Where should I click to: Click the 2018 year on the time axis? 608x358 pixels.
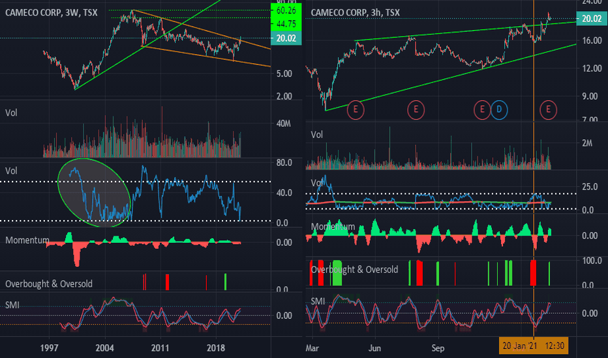[x=215, y=348]
